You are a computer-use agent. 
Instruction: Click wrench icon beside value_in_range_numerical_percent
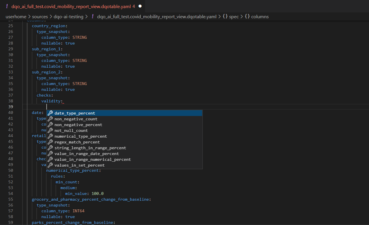click(50, 159)
